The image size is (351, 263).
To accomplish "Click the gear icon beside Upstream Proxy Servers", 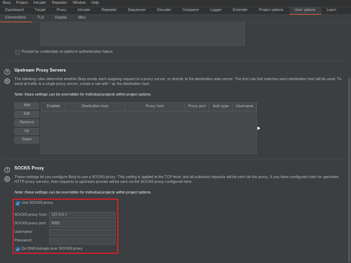I will 7,81.
